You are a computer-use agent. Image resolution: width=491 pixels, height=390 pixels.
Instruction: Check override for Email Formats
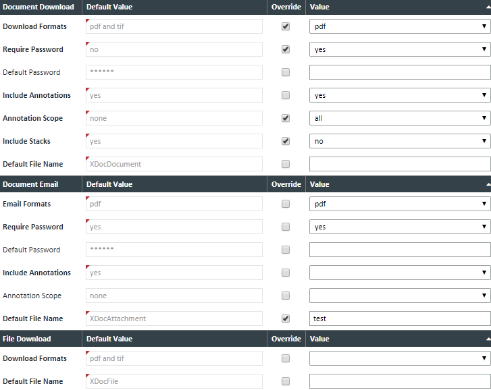pos(286,204)
